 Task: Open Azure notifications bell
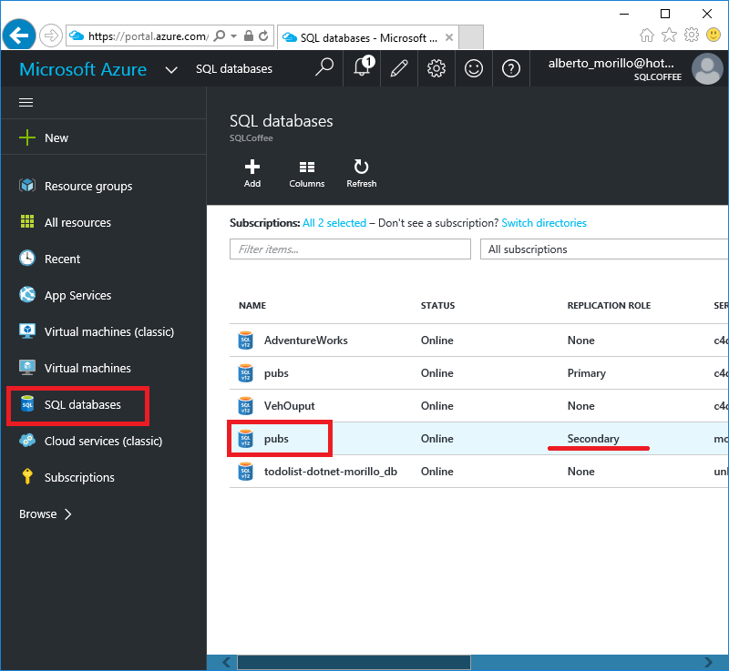pyautogui.click(x=362, y=68)
